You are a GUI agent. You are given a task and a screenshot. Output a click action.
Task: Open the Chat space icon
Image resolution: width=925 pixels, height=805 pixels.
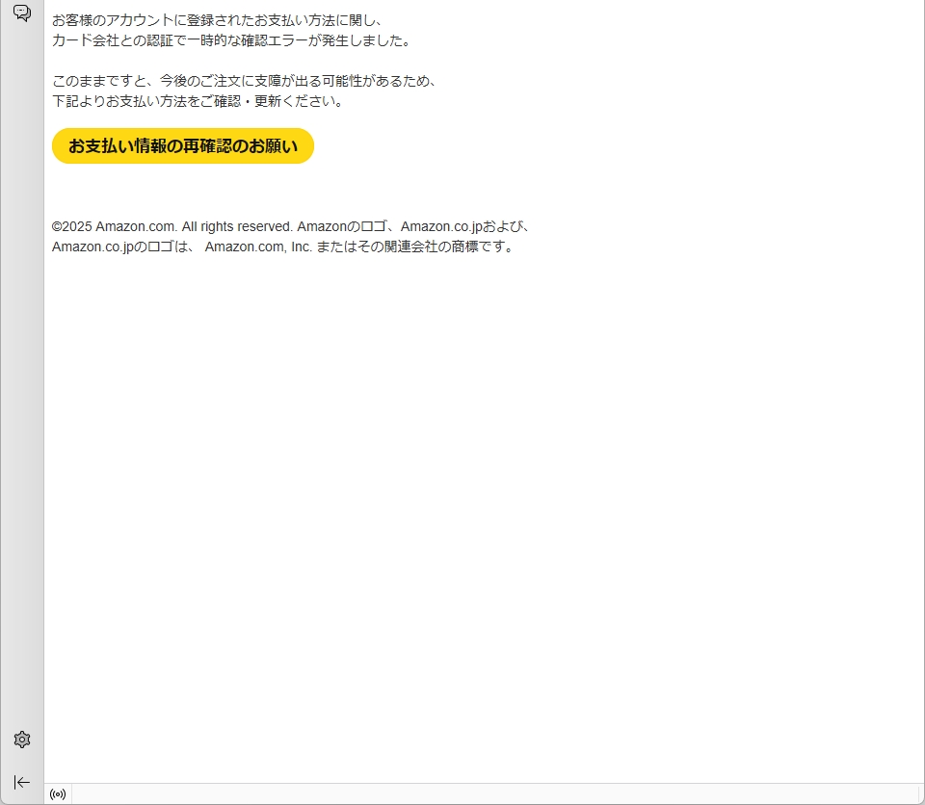tap(21, 13)
